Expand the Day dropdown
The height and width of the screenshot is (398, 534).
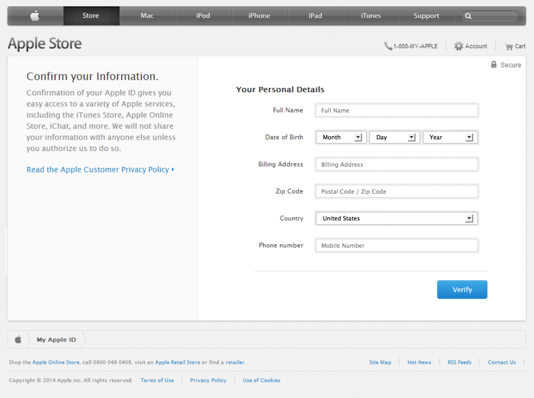click(x=394, y=137)
